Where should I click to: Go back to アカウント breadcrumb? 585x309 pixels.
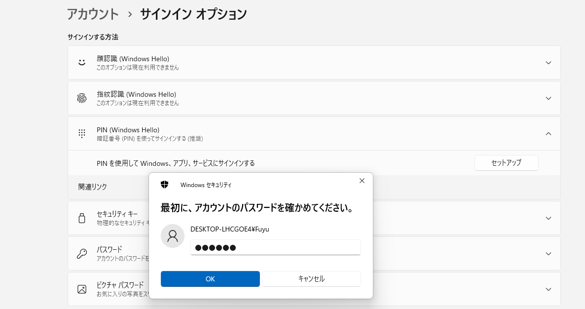[x=93, y=14]
